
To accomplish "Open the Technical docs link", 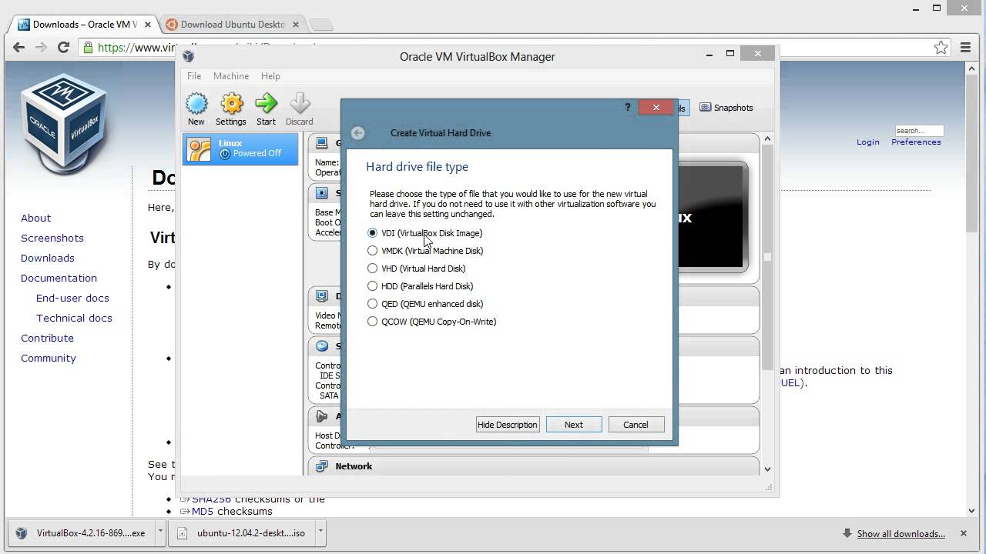I will click(x=74, y=318).
